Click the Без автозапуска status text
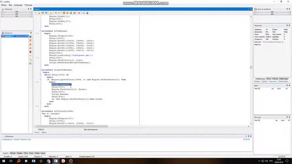The width and height of the screenshot is (292, 164). pyautogui.click(x=91, y=129)
